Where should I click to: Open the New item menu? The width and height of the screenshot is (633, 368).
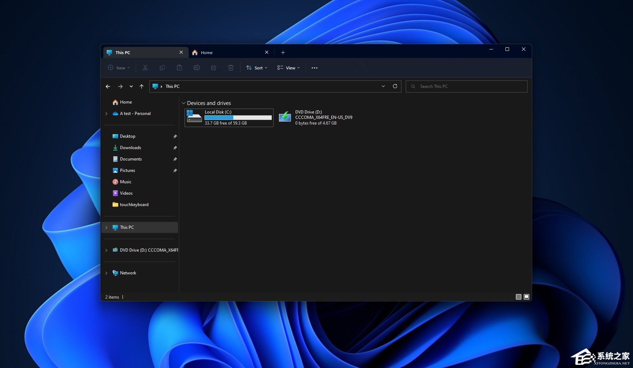pos(119,68)
